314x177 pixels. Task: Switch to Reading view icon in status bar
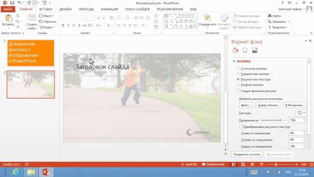tap(252, 165)
